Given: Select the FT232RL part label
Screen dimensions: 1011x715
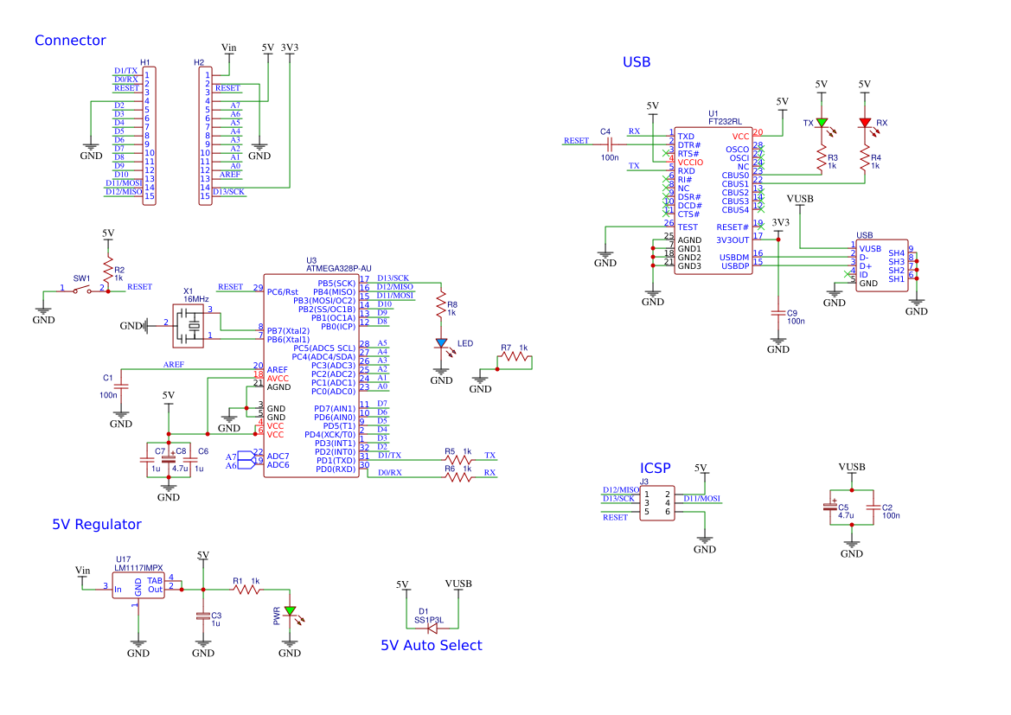Looking at the screenshot, I should coord(725,121).
